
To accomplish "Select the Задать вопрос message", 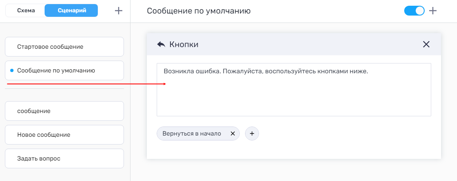I will pos(64,158).
